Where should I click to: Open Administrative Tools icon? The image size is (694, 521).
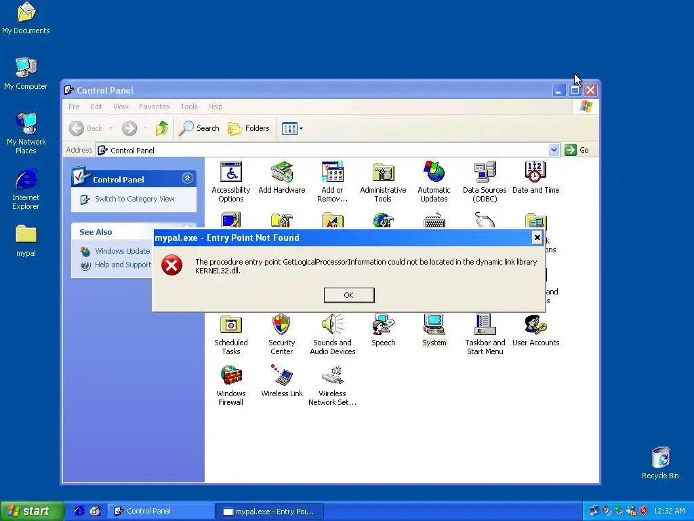pos(383,181)
